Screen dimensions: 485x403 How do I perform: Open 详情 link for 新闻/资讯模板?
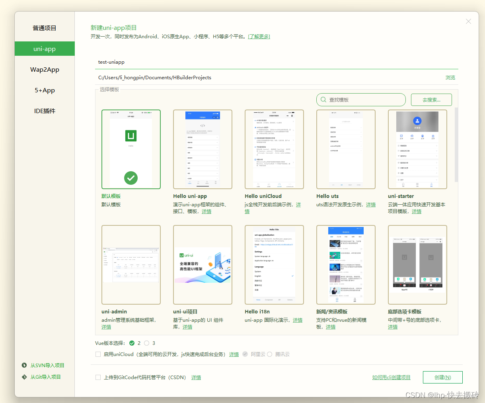331,327
